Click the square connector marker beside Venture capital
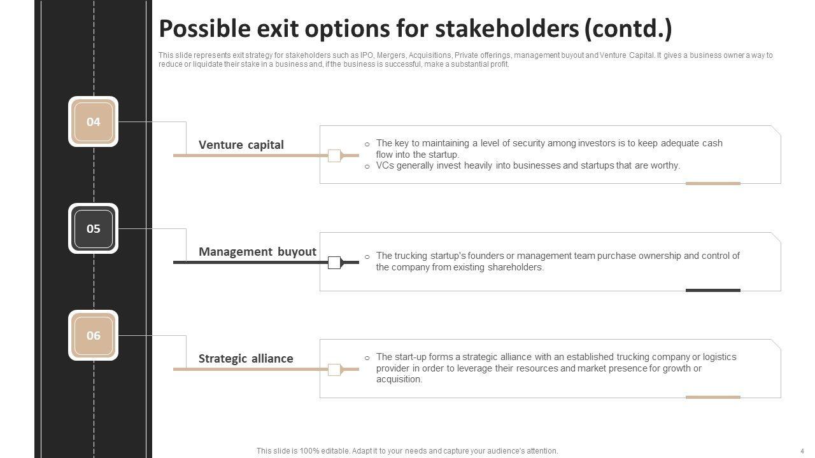 click(334, 155)
